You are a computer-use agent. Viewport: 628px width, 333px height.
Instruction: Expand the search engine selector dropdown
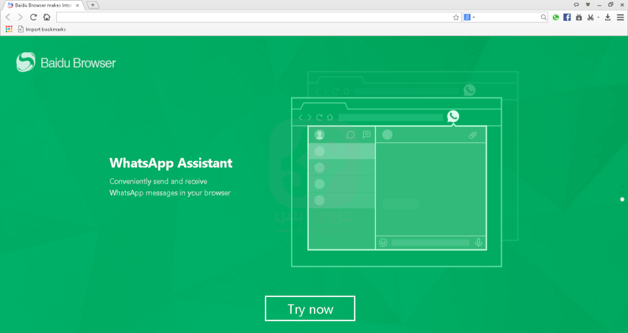click(474, 18)
